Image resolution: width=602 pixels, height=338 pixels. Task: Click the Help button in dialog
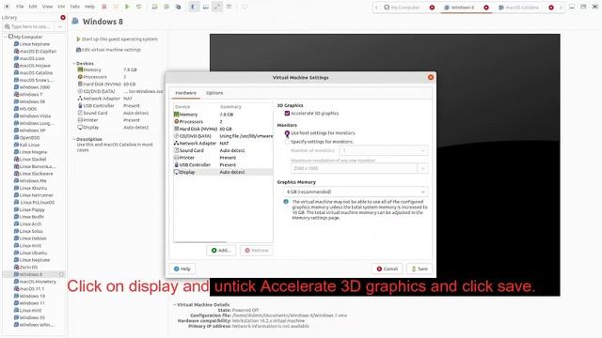(182, 269)
